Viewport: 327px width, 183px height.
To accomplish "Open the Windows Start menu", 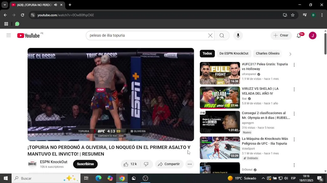I will point(6,178).
